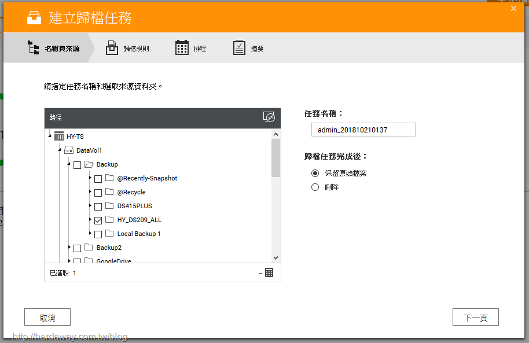529x343 pixels.
Task: Select the HY-TS tree label
Action: (75, 137)
